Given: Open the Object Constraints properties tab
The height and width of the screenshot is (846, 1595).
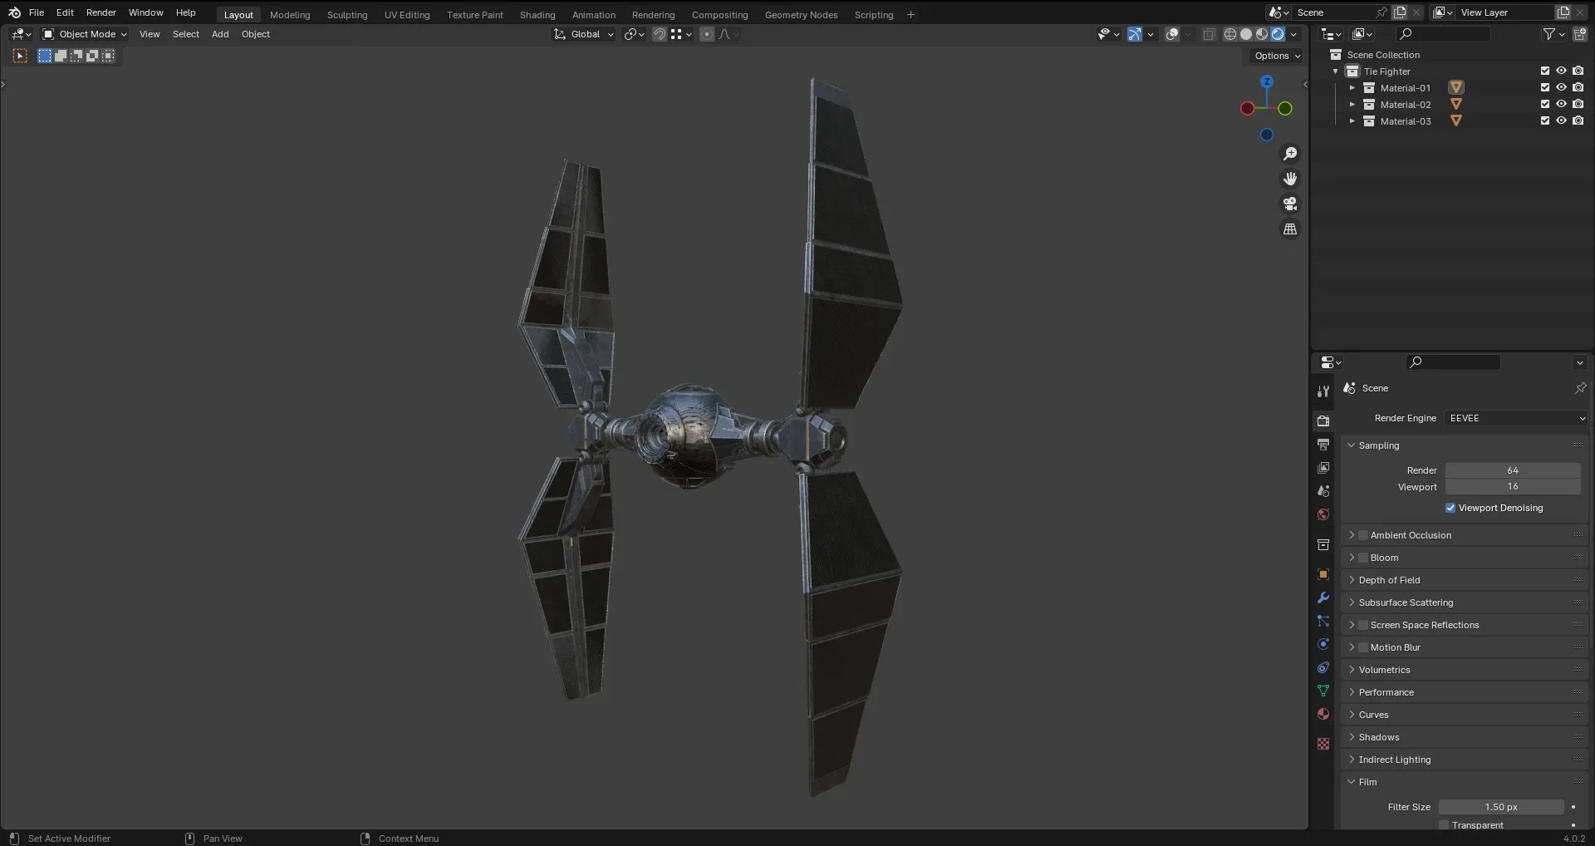Looking at the screenshot, I should 1323,667.
